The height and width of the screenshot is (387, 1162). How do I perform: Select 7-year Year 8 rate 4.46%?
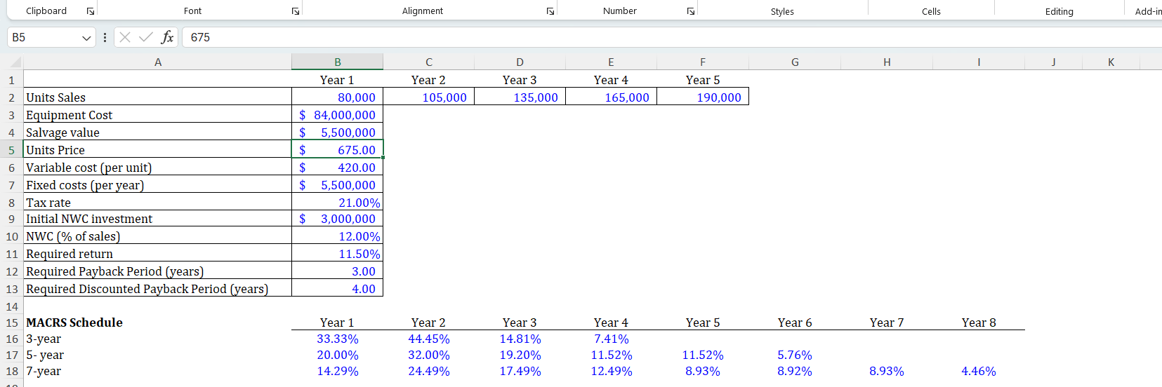979,371
